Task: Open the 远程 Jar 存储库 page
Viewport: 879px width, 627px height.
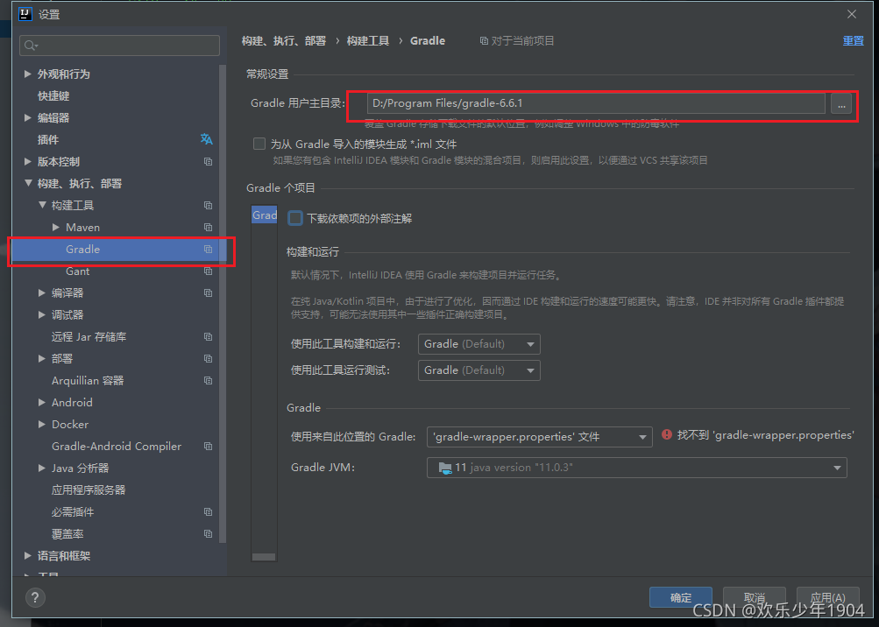Action: 89,337
